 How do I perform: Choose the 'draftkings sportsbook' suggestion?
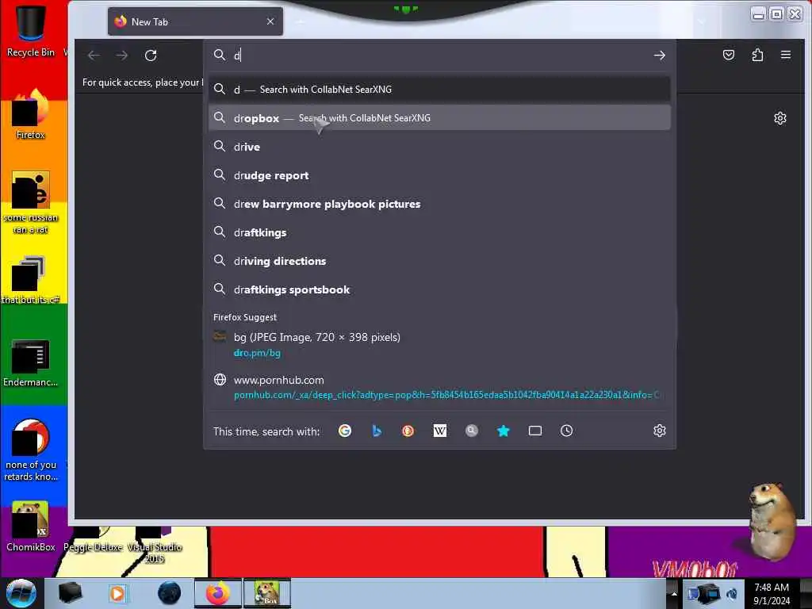pyautogui.click(x=439, y=289)
